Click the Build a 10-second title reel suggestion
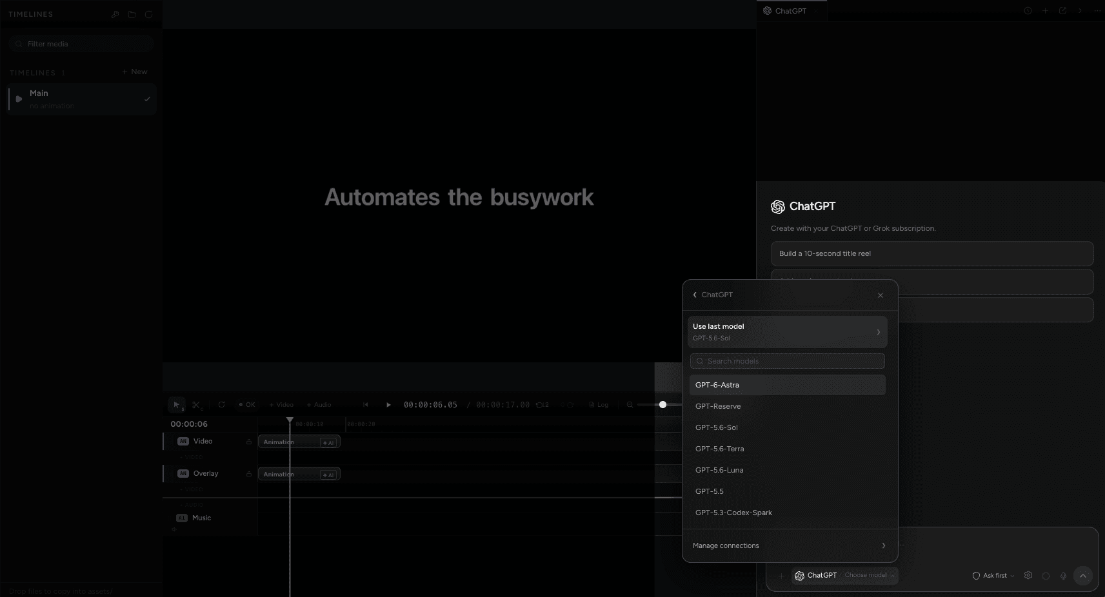 point(932,253)
